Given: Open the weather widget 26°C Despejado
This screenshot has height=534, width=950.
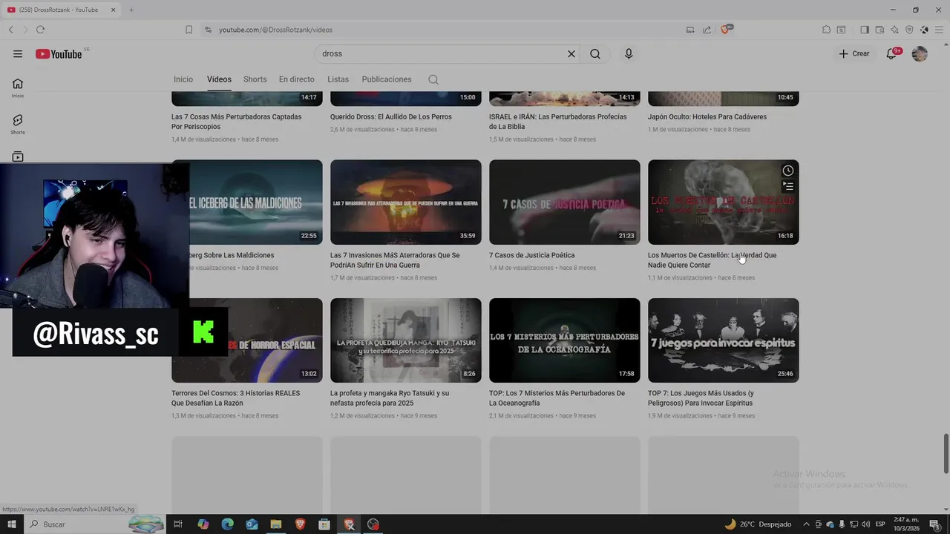Looking at the screenshot, I should [757, 524].
